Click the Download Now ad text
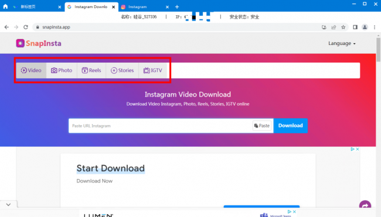The width and height of the screenshot is (381, 217). [x=94, y=181]
